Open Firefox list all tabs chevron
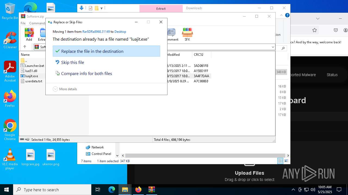Viewport: 348px width, 195px height. (318, 18)
